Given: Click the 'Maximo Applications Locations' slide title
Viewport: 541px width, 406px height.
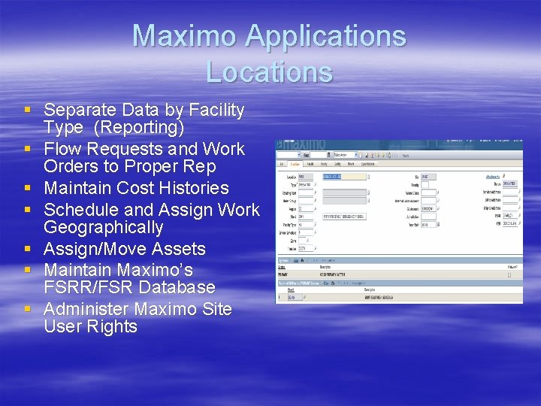Looking at the screenshot, I should click(270, 53).
